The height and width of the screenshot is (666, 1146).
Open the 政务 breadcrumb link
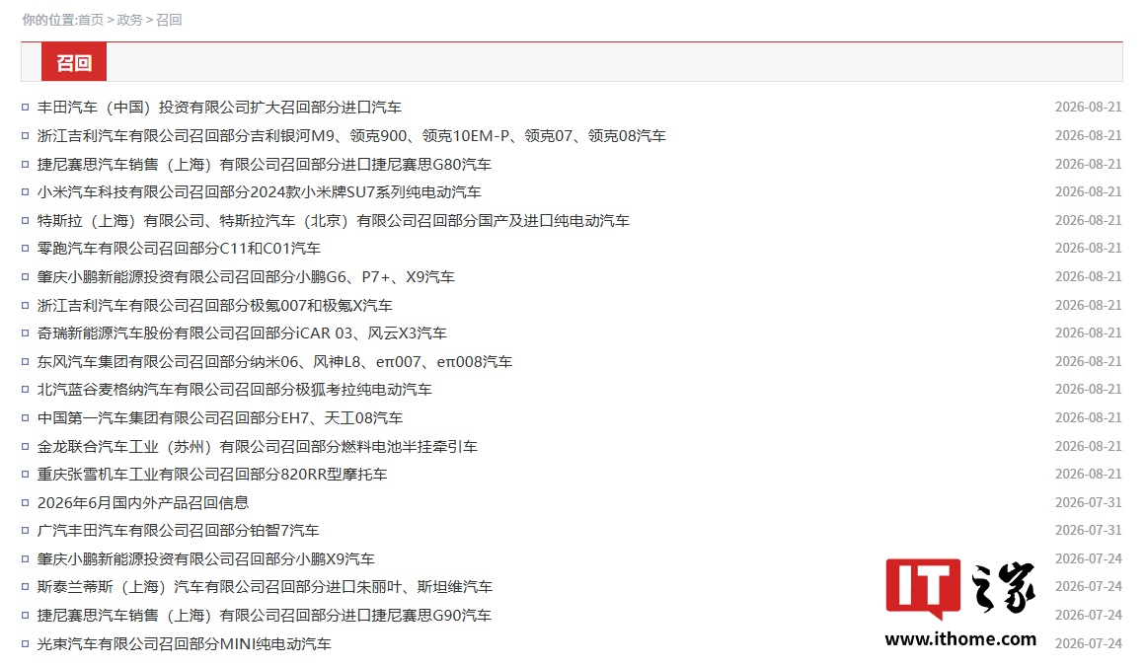129,20
